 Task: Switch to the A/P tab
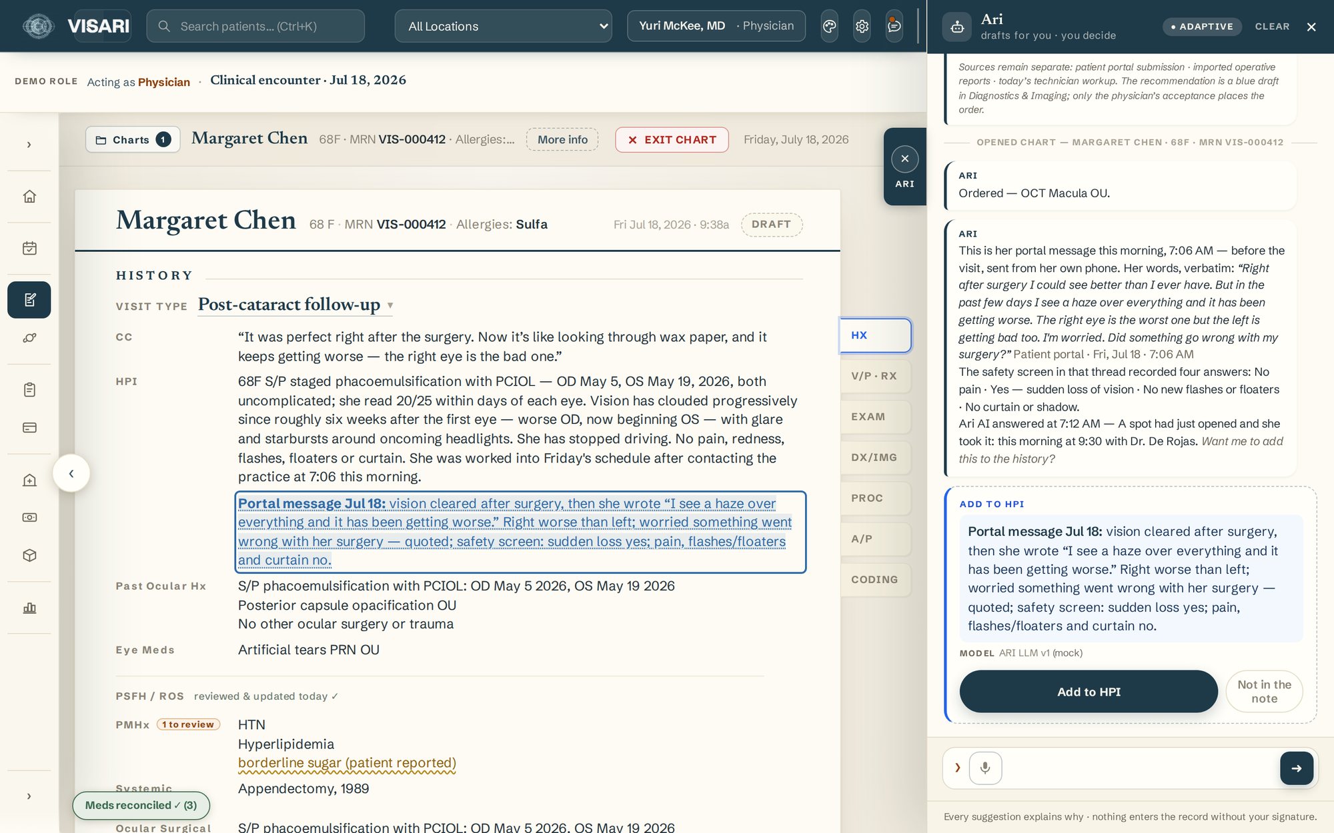pyautogui.click(x=875, y=538)
